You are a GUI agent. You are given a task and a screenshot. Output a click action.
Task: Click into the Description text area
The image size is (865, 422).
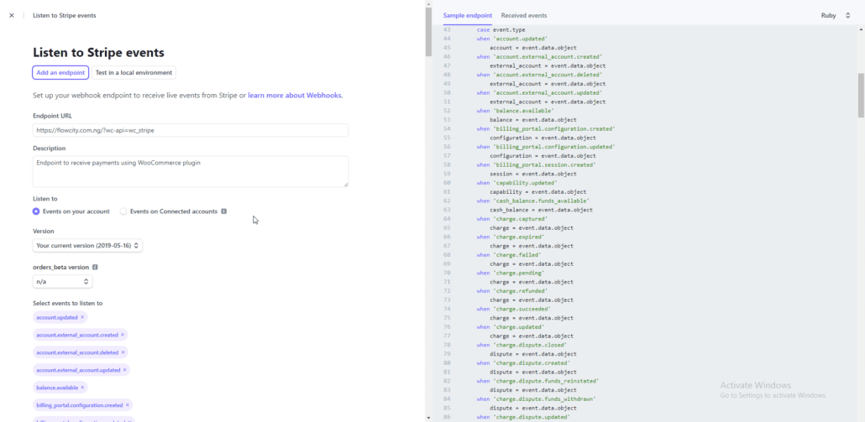[x=191, y=171]
